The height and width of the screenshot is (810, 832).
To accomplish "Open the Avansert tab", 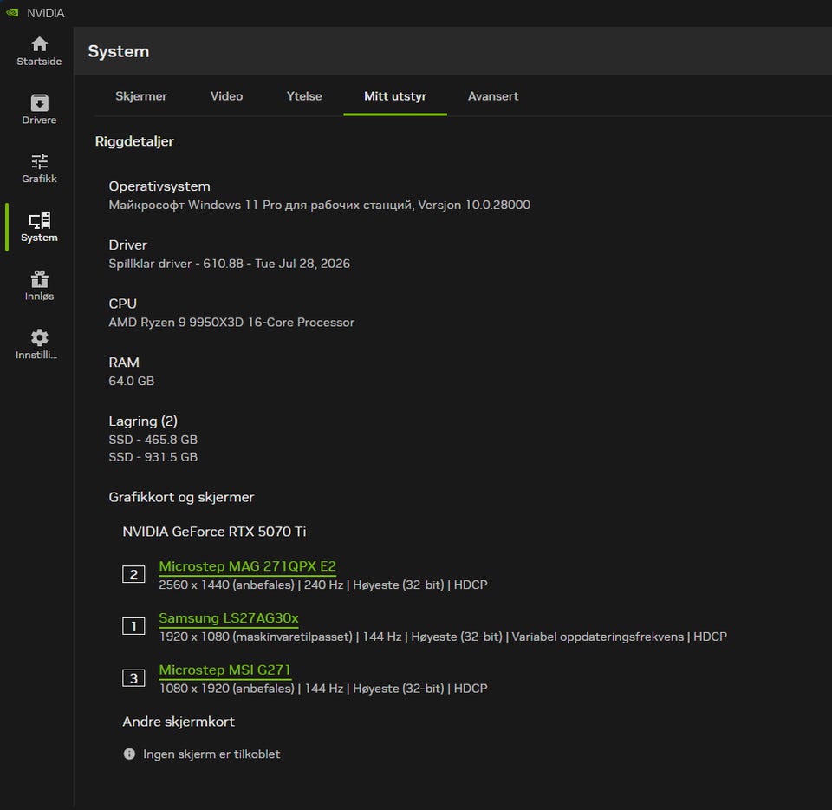I will (x=493, y=96).
